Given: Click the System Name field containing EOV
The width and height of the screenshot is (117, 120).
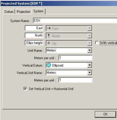Looking at the screenshot, I should (75, 20).
